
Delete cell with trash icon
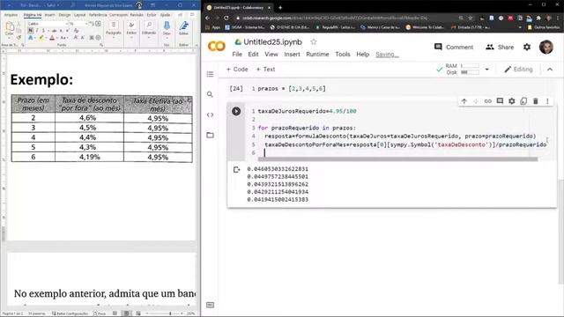point(536,101)
